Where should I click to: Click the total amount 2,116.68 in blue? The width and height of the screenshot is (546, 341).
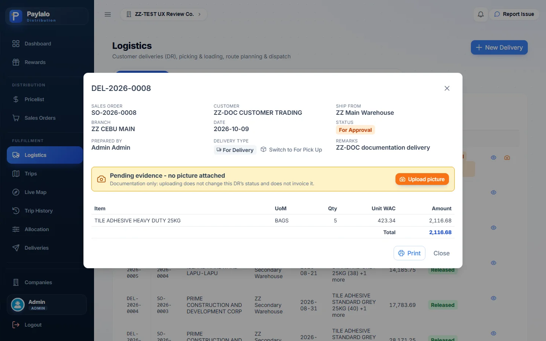point(440,232)
